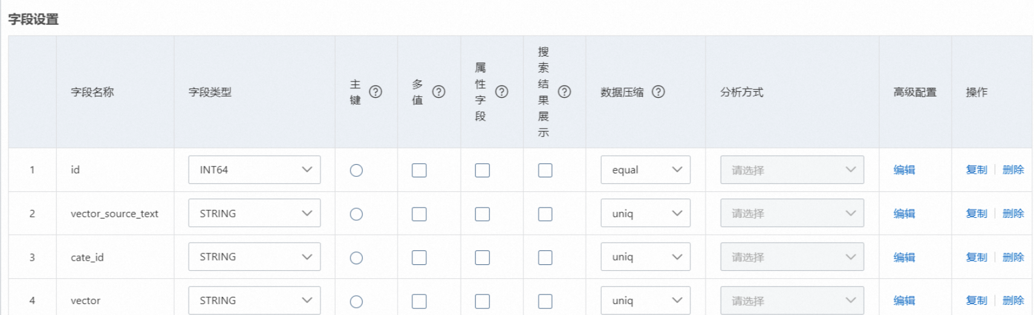This screenshot has height=315, width=1034.
Task: Check the attribute field box for id
Action: [x=482, y=171]
